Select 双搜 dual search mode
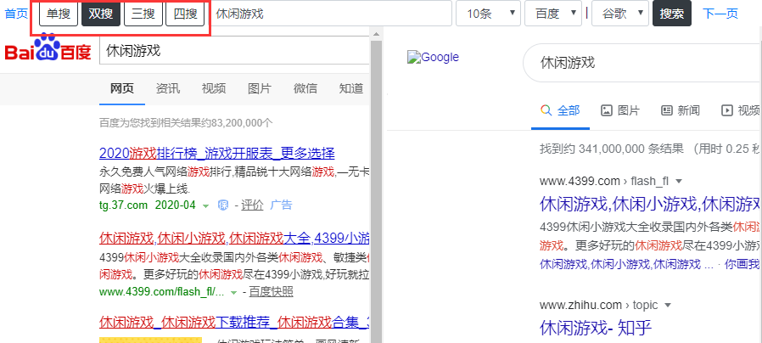 [x=101, y=14]
